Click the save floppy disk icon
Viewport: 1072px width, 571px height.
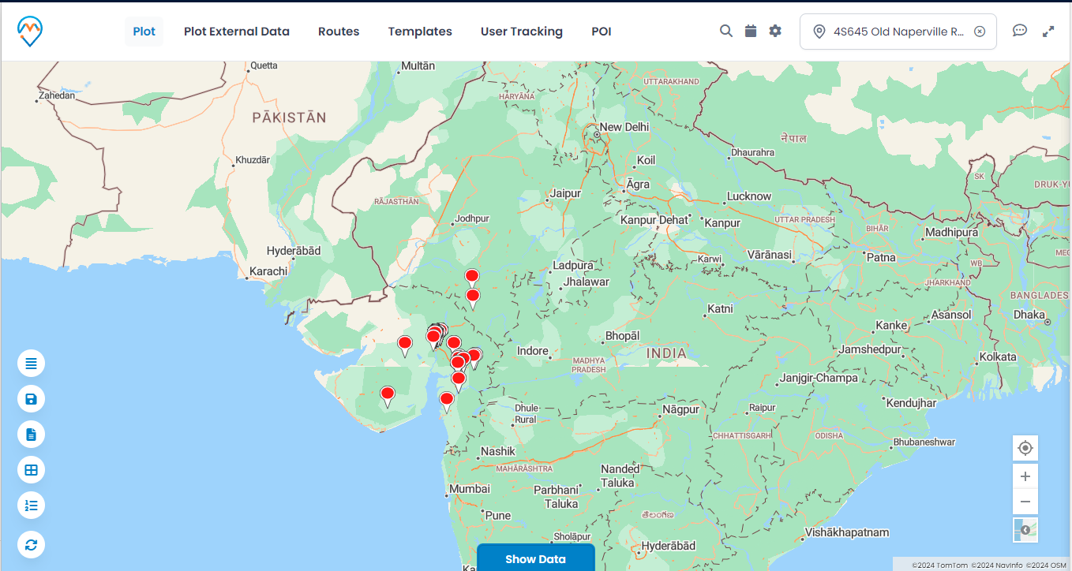[x=31, y=399]
